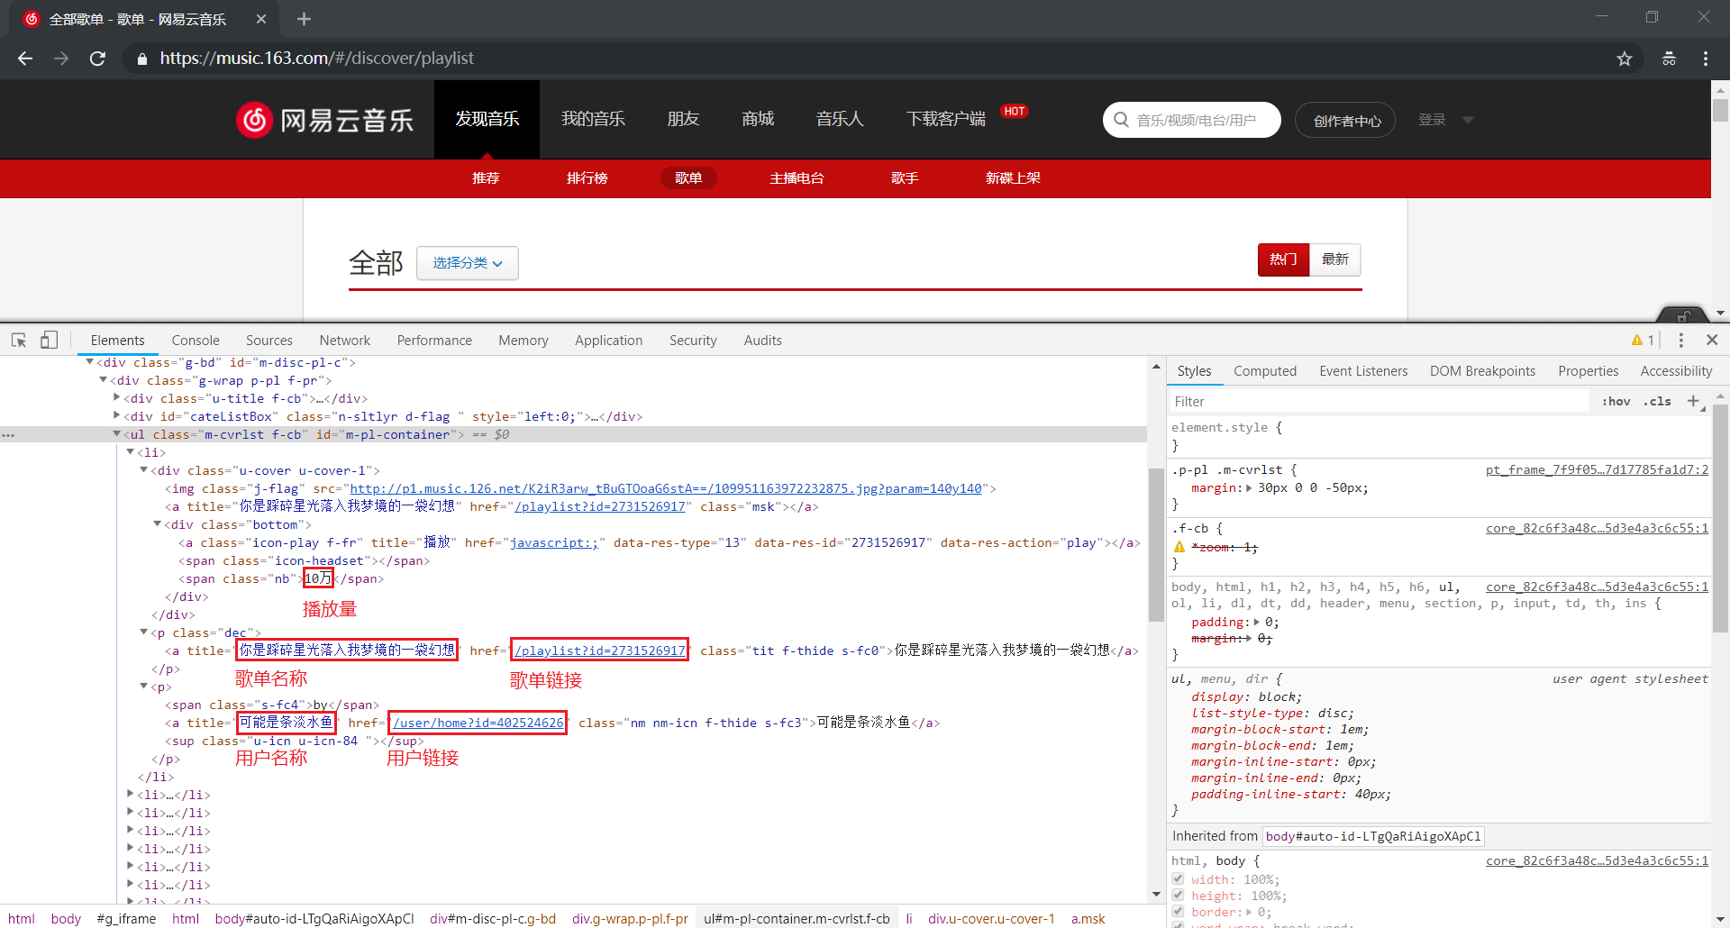
Task: Open the incognito profile icon
Action: [1669, 59]
